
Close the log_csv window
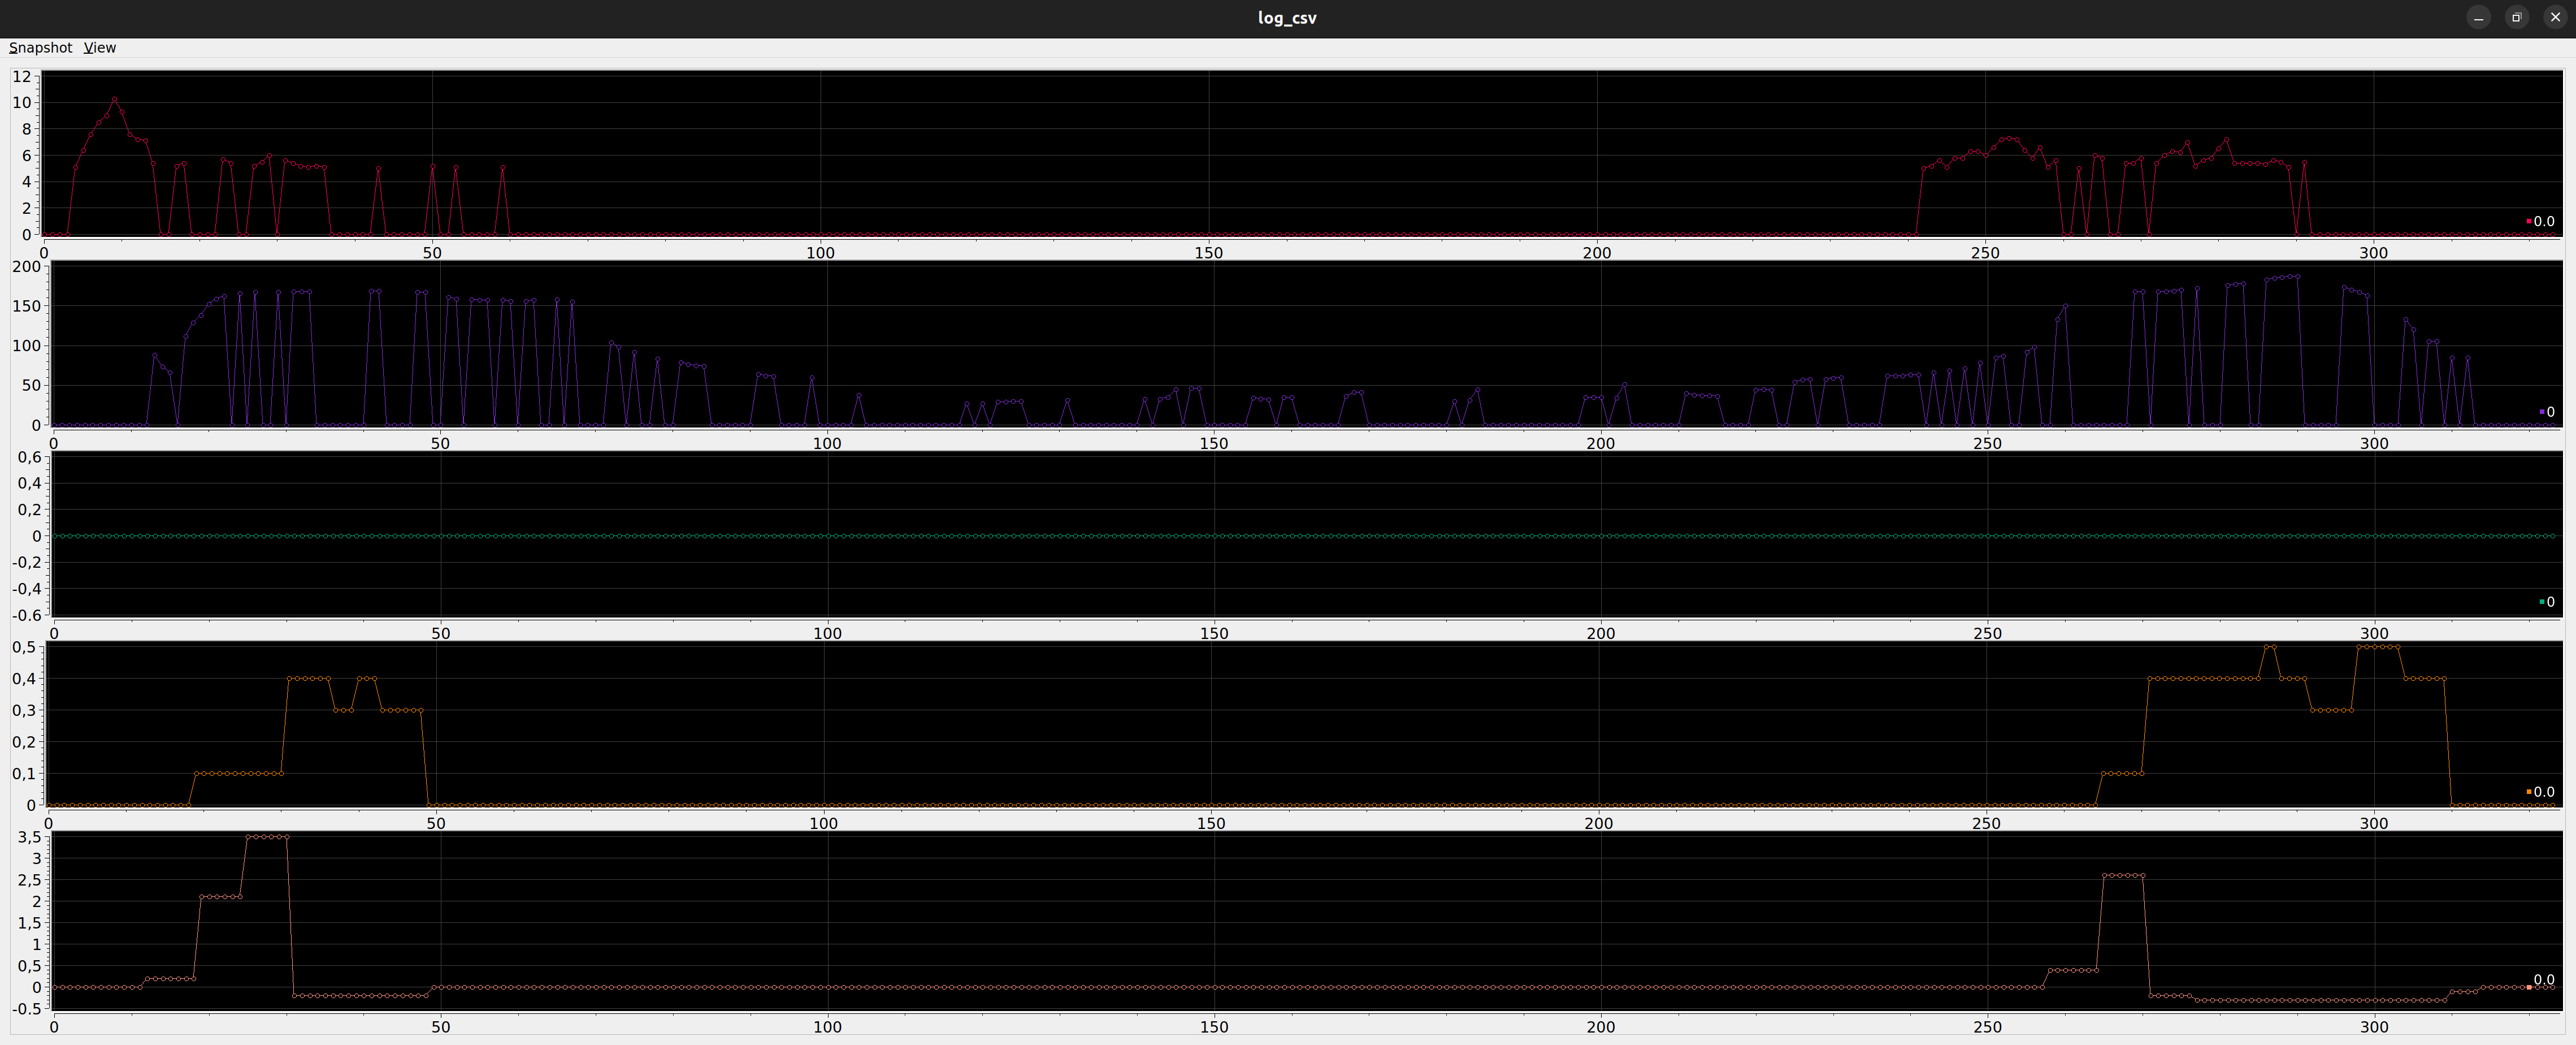pos(2555,18)
